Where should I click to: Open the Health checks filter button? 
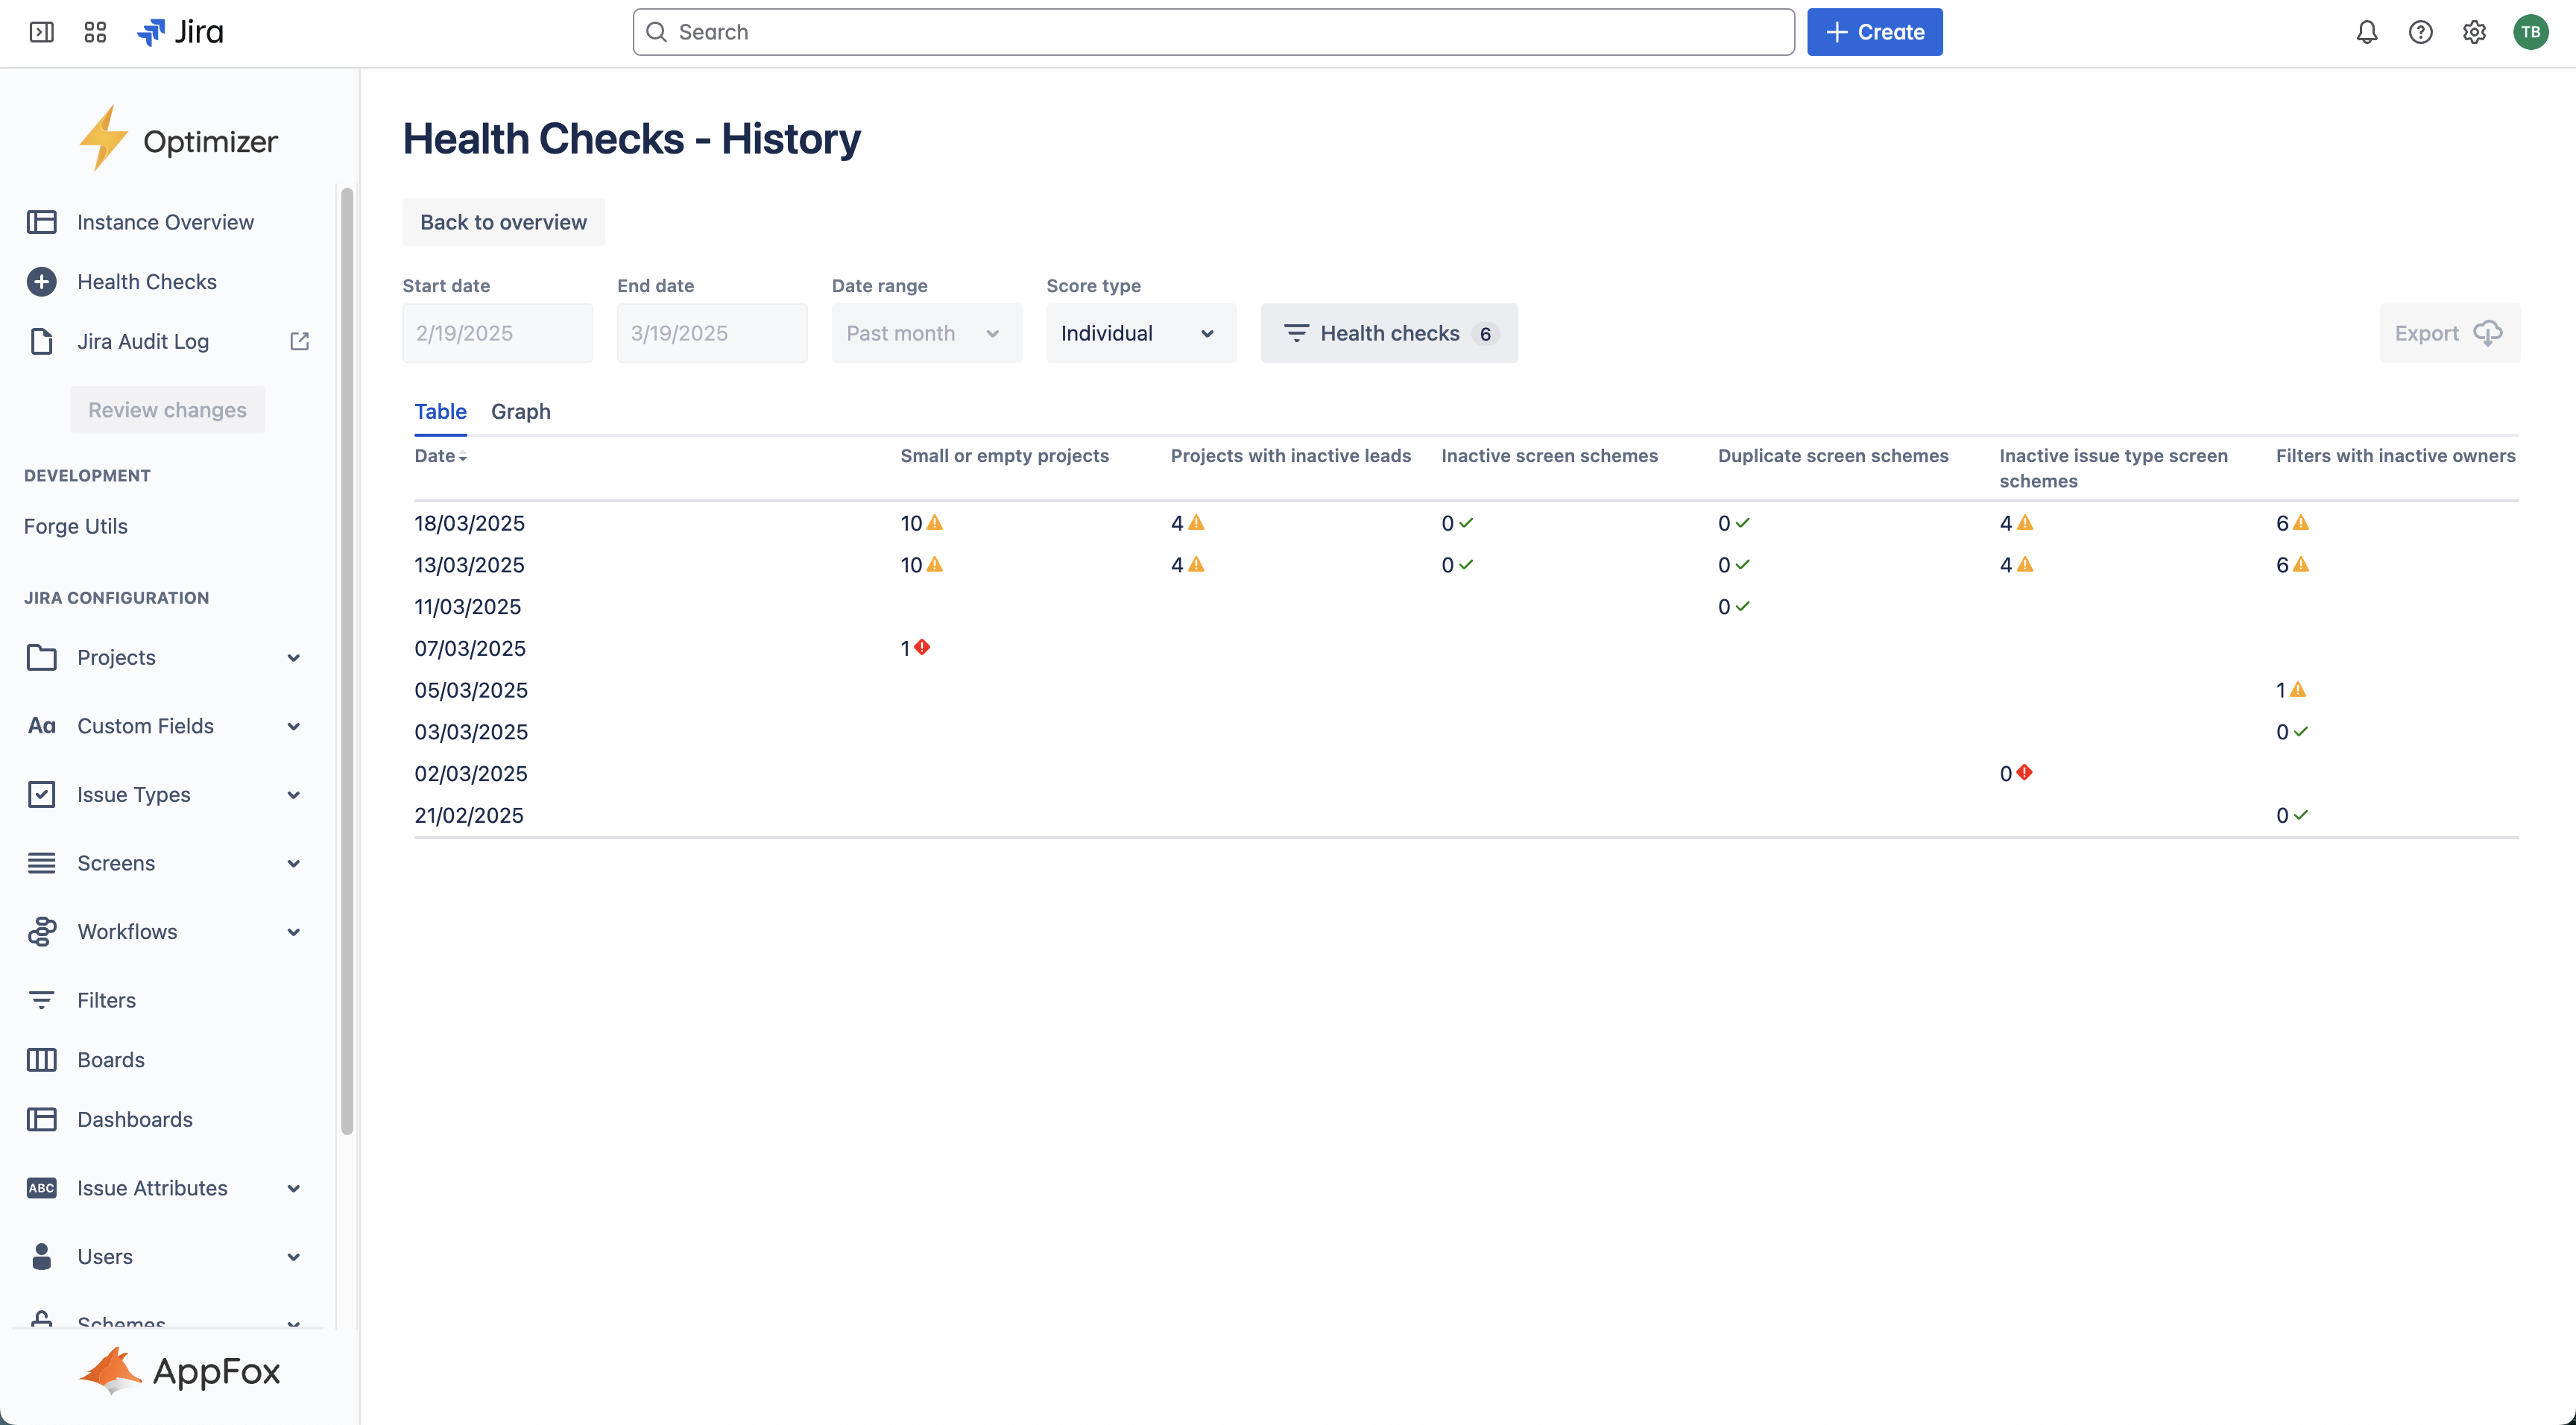pos(1388,333)
